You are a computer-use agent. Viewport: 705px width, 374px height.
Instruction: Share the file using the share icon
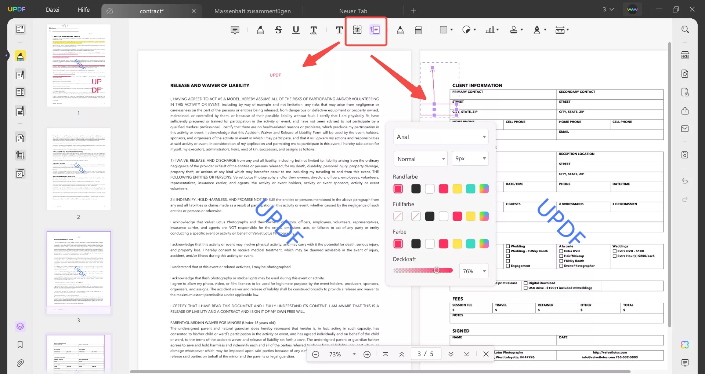[x=685, y=111]
